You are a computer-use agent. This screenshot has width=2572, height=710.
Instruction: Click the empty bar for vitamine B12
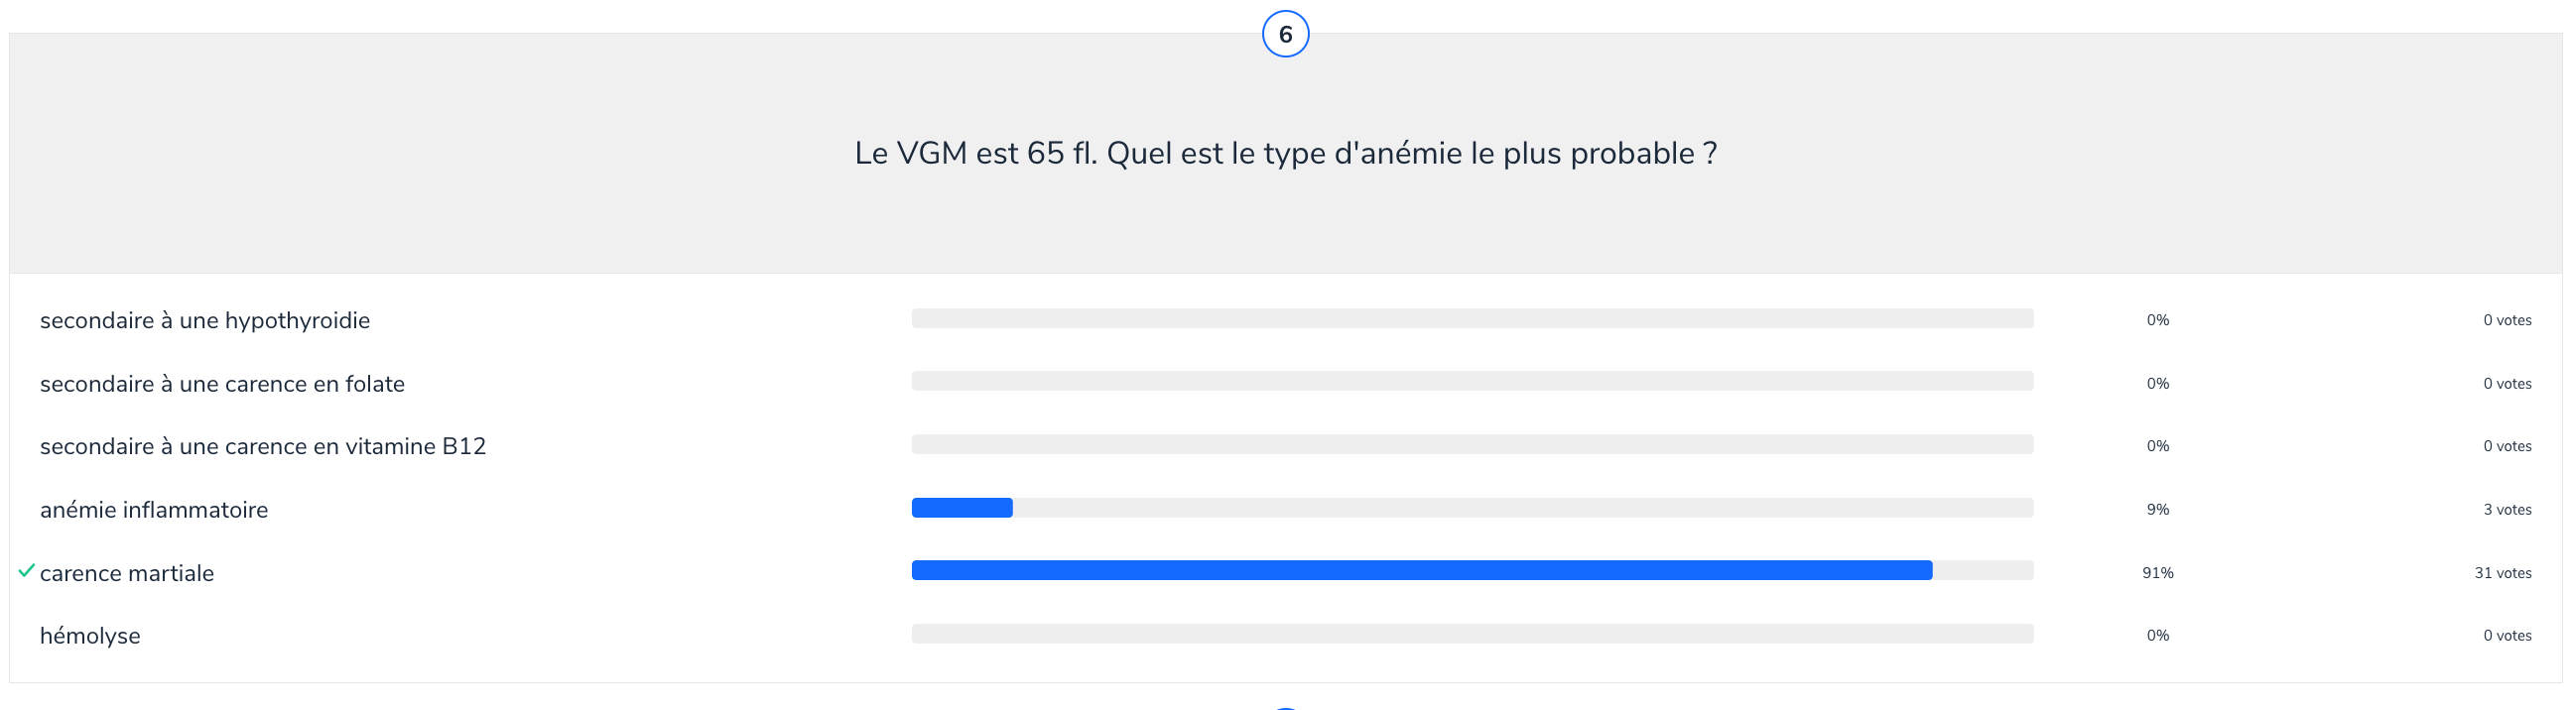point(1472,445)
